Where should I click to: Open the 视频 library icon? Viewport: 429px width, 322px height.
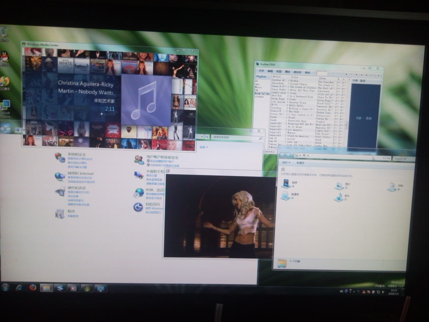coord(286,183)
